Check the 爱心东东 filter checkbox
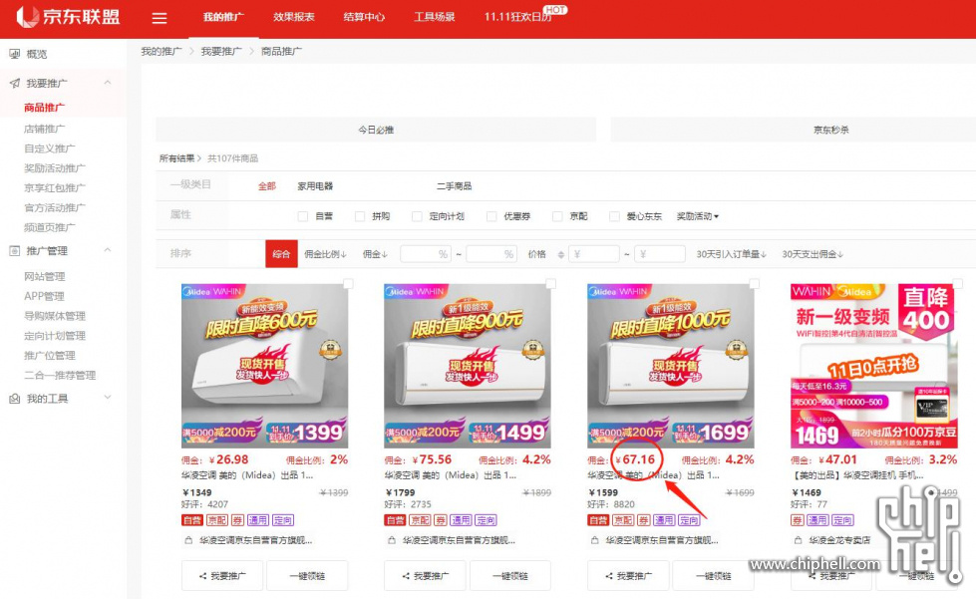Image resolution: width=976 pixels, height=599 pixels. [x=614, y=216]
